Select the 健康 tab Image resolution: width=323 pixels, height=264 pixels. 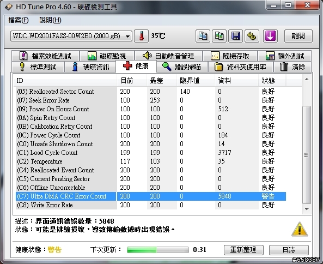tap(136, 66)
